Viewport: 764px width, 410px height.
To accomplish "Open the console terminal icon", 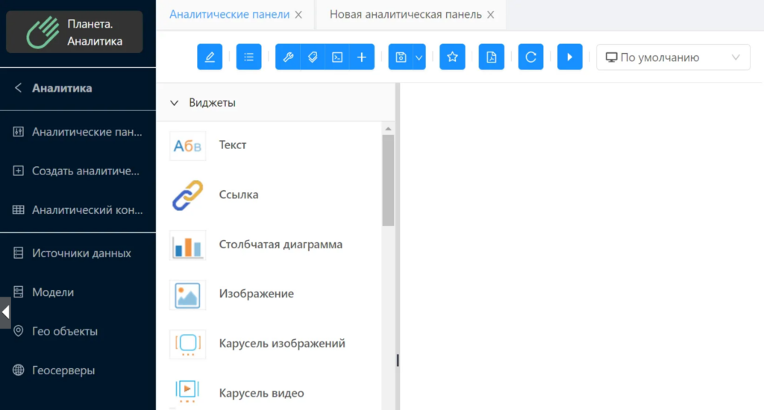I will tap(337, 57).
